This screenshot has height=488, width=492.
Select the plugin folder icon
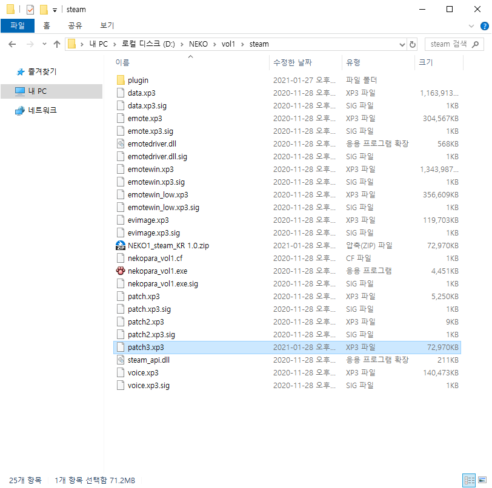coord(121,81)
